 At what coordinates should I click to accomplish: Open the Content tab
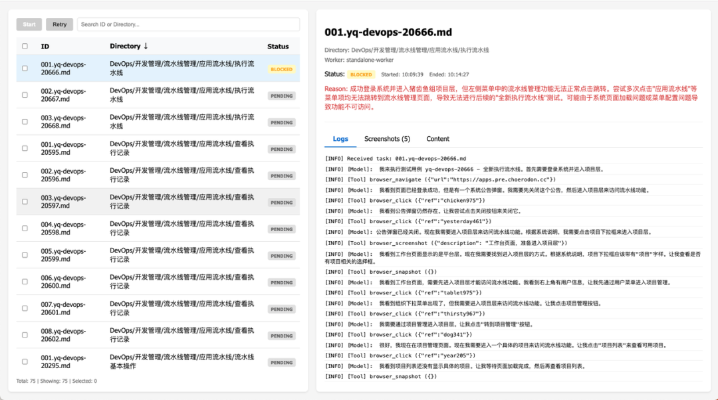pyautogui.click(x=437, y=139)
